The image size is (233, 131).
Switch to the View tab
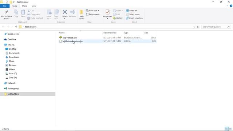point(34,6)
